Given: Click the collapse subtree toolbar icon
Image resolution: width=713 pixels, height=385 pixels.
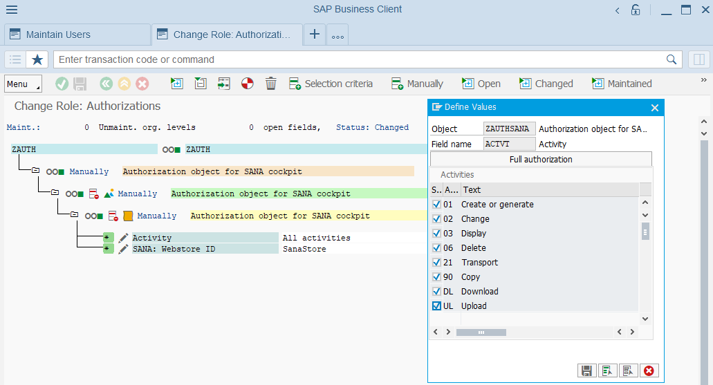Looking at the screenshot, I should [x=201, y=84].
